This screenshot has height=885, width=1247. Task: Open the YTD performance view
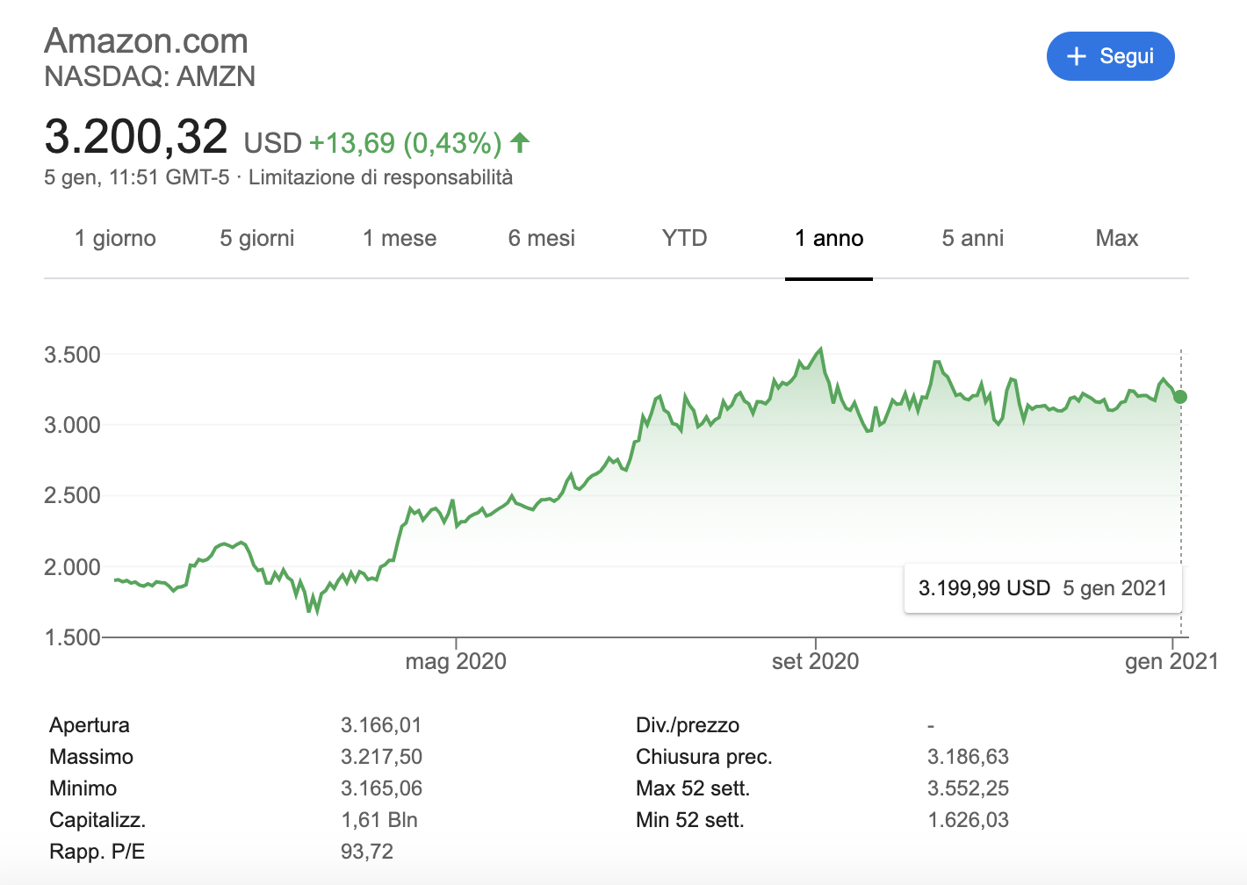pos(684,238)
